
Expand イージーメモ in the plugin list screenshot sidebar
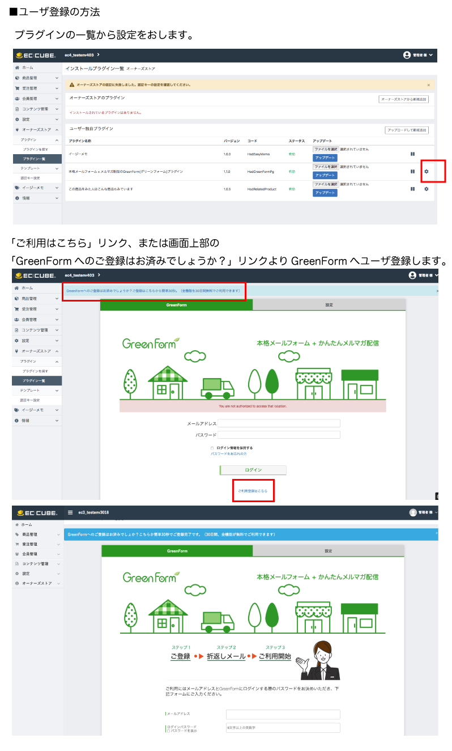pos(37,188)
